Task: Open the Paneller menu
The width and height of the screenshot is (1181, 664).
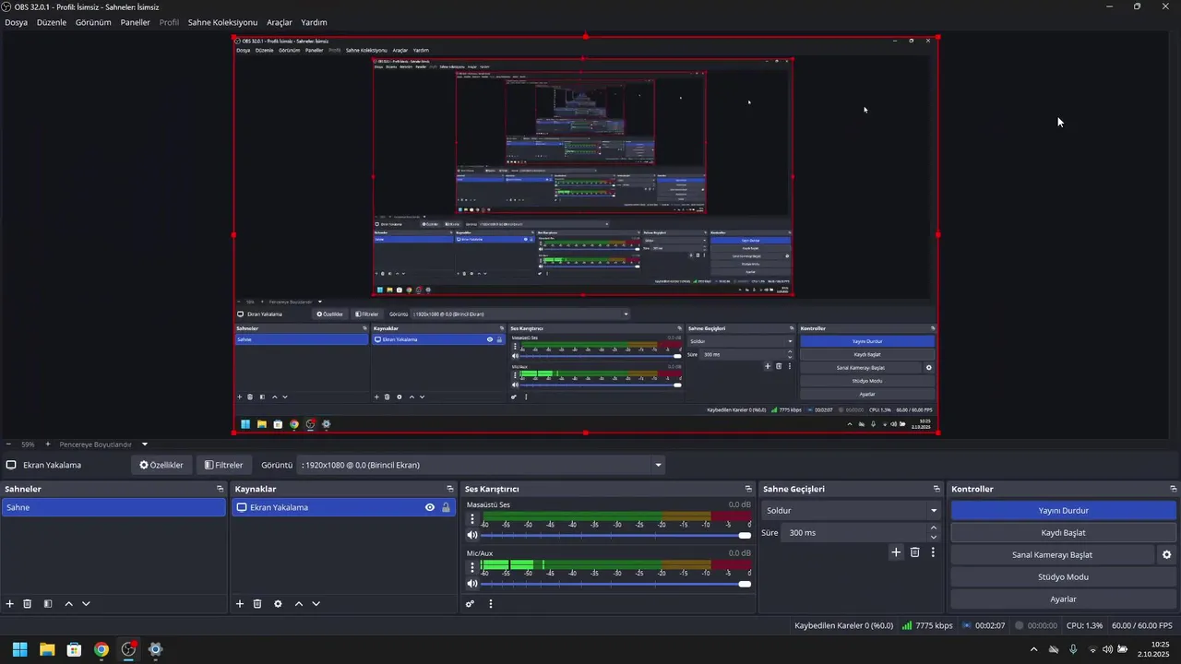Action: pos(135,22)
